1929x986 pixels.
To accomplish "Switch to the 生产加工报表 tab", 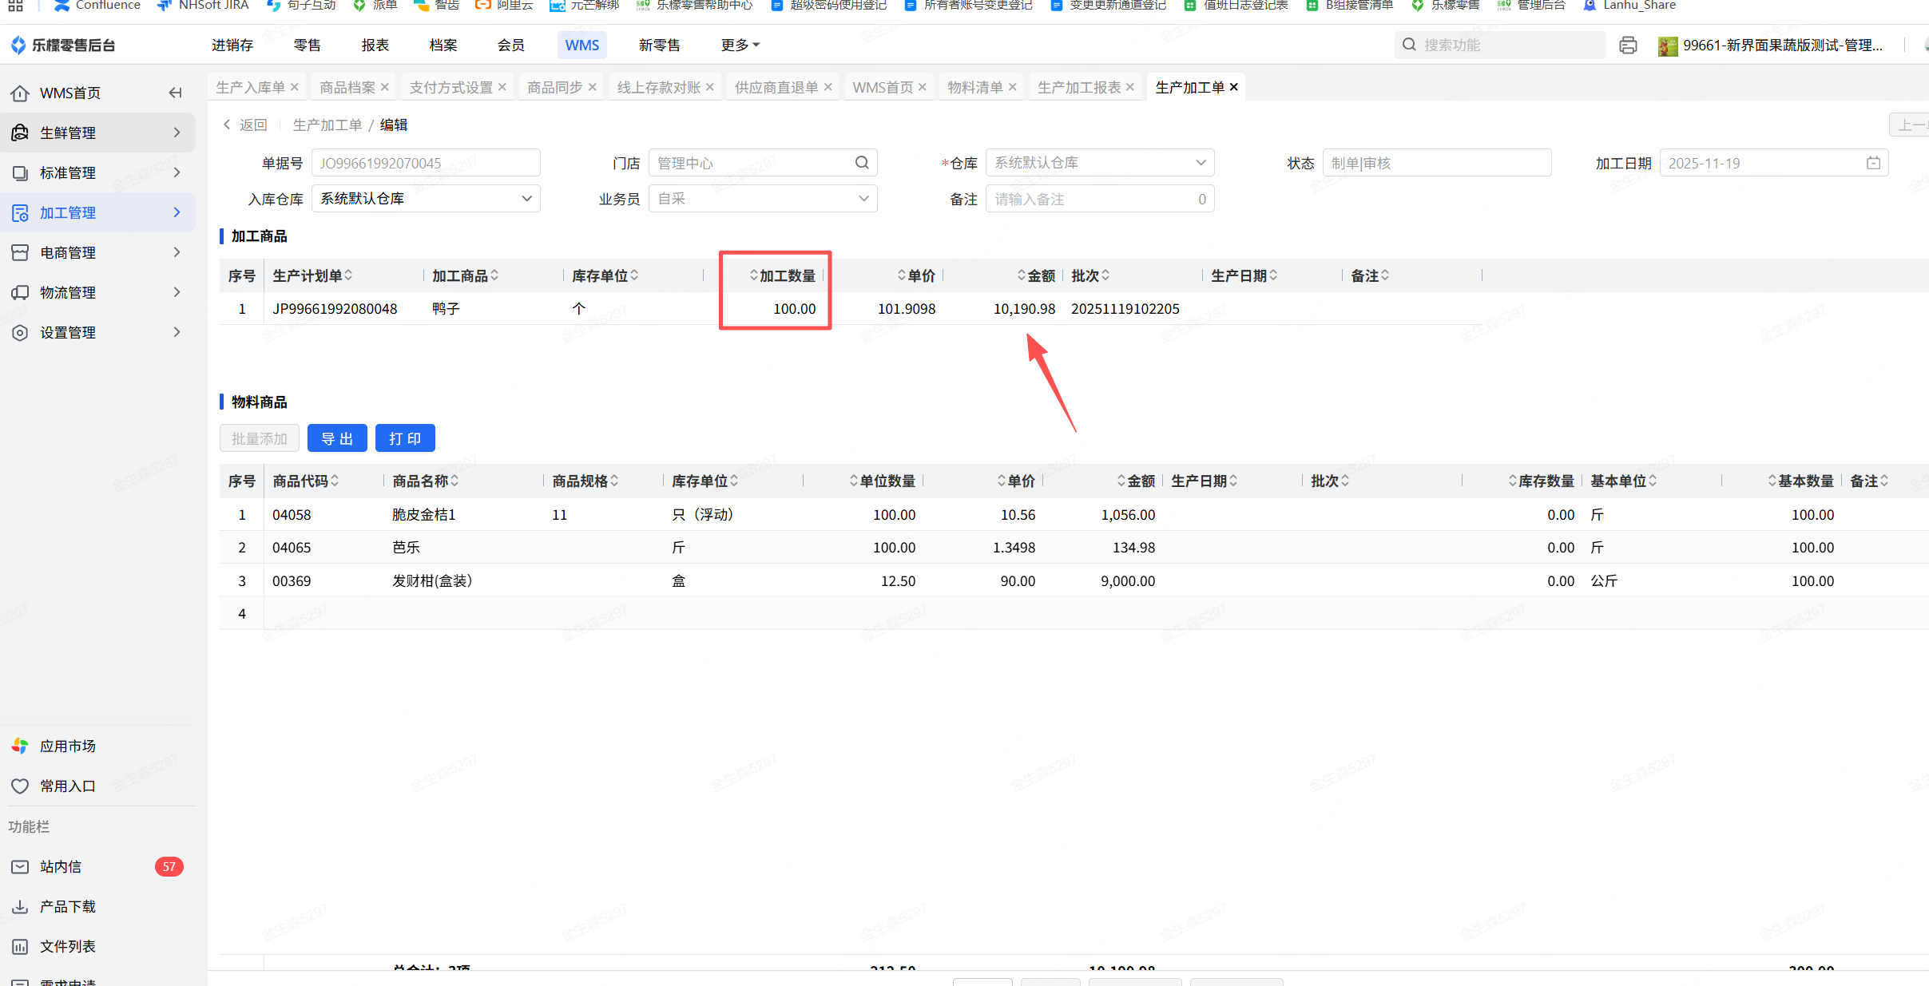I will click(1078, 87).
